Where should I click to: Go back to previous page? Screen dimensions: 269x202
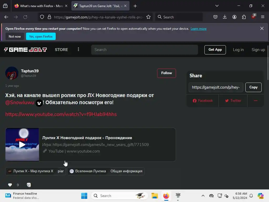click(6, 17)
